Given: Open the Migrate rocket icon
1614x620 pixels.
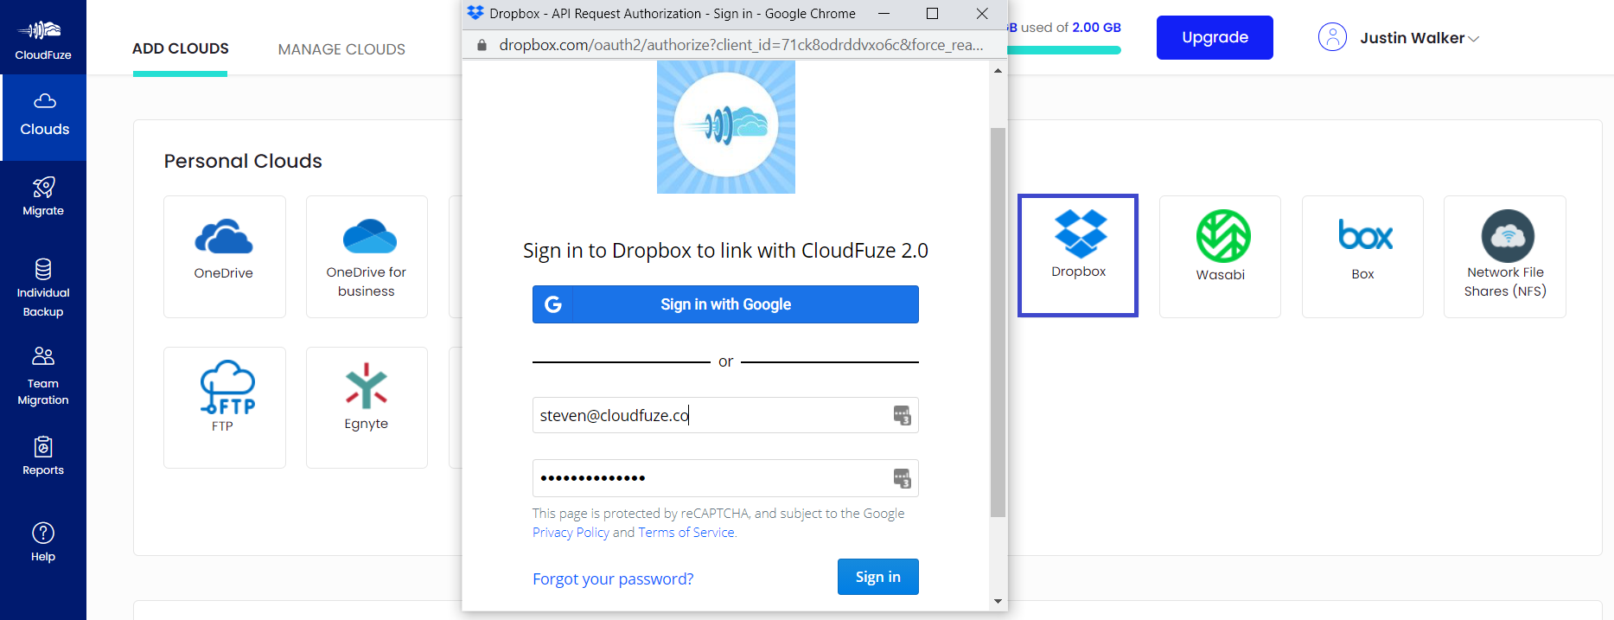Looking at the screenshot, I should click(43, 187).
